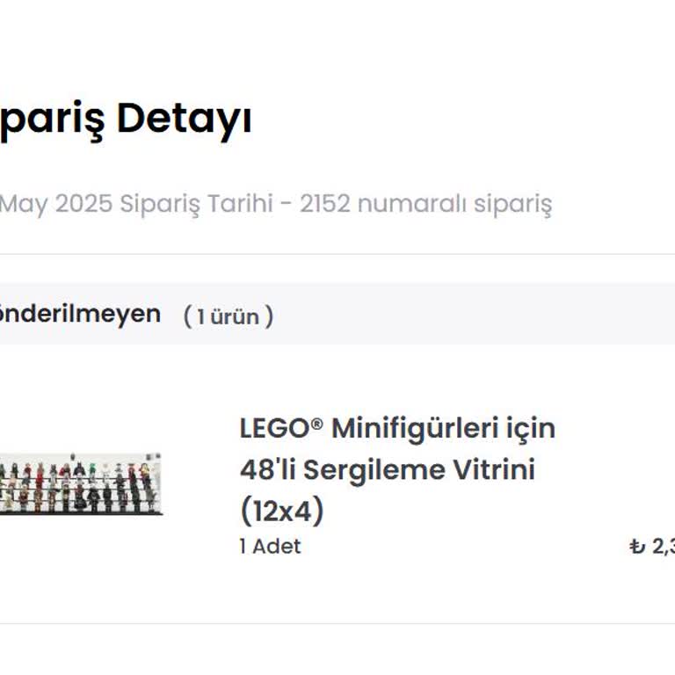This screenshot has width=675, height=675.
Task: Click the (1 ürün) item count
Action: pos(228,316)
